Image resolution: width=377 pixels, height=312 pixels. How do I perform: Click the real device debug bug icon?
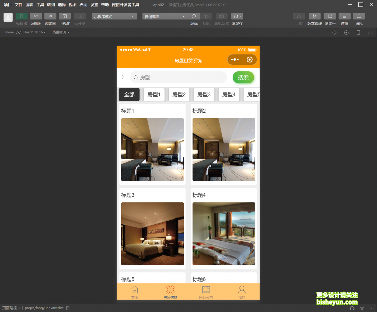point(222,16)
